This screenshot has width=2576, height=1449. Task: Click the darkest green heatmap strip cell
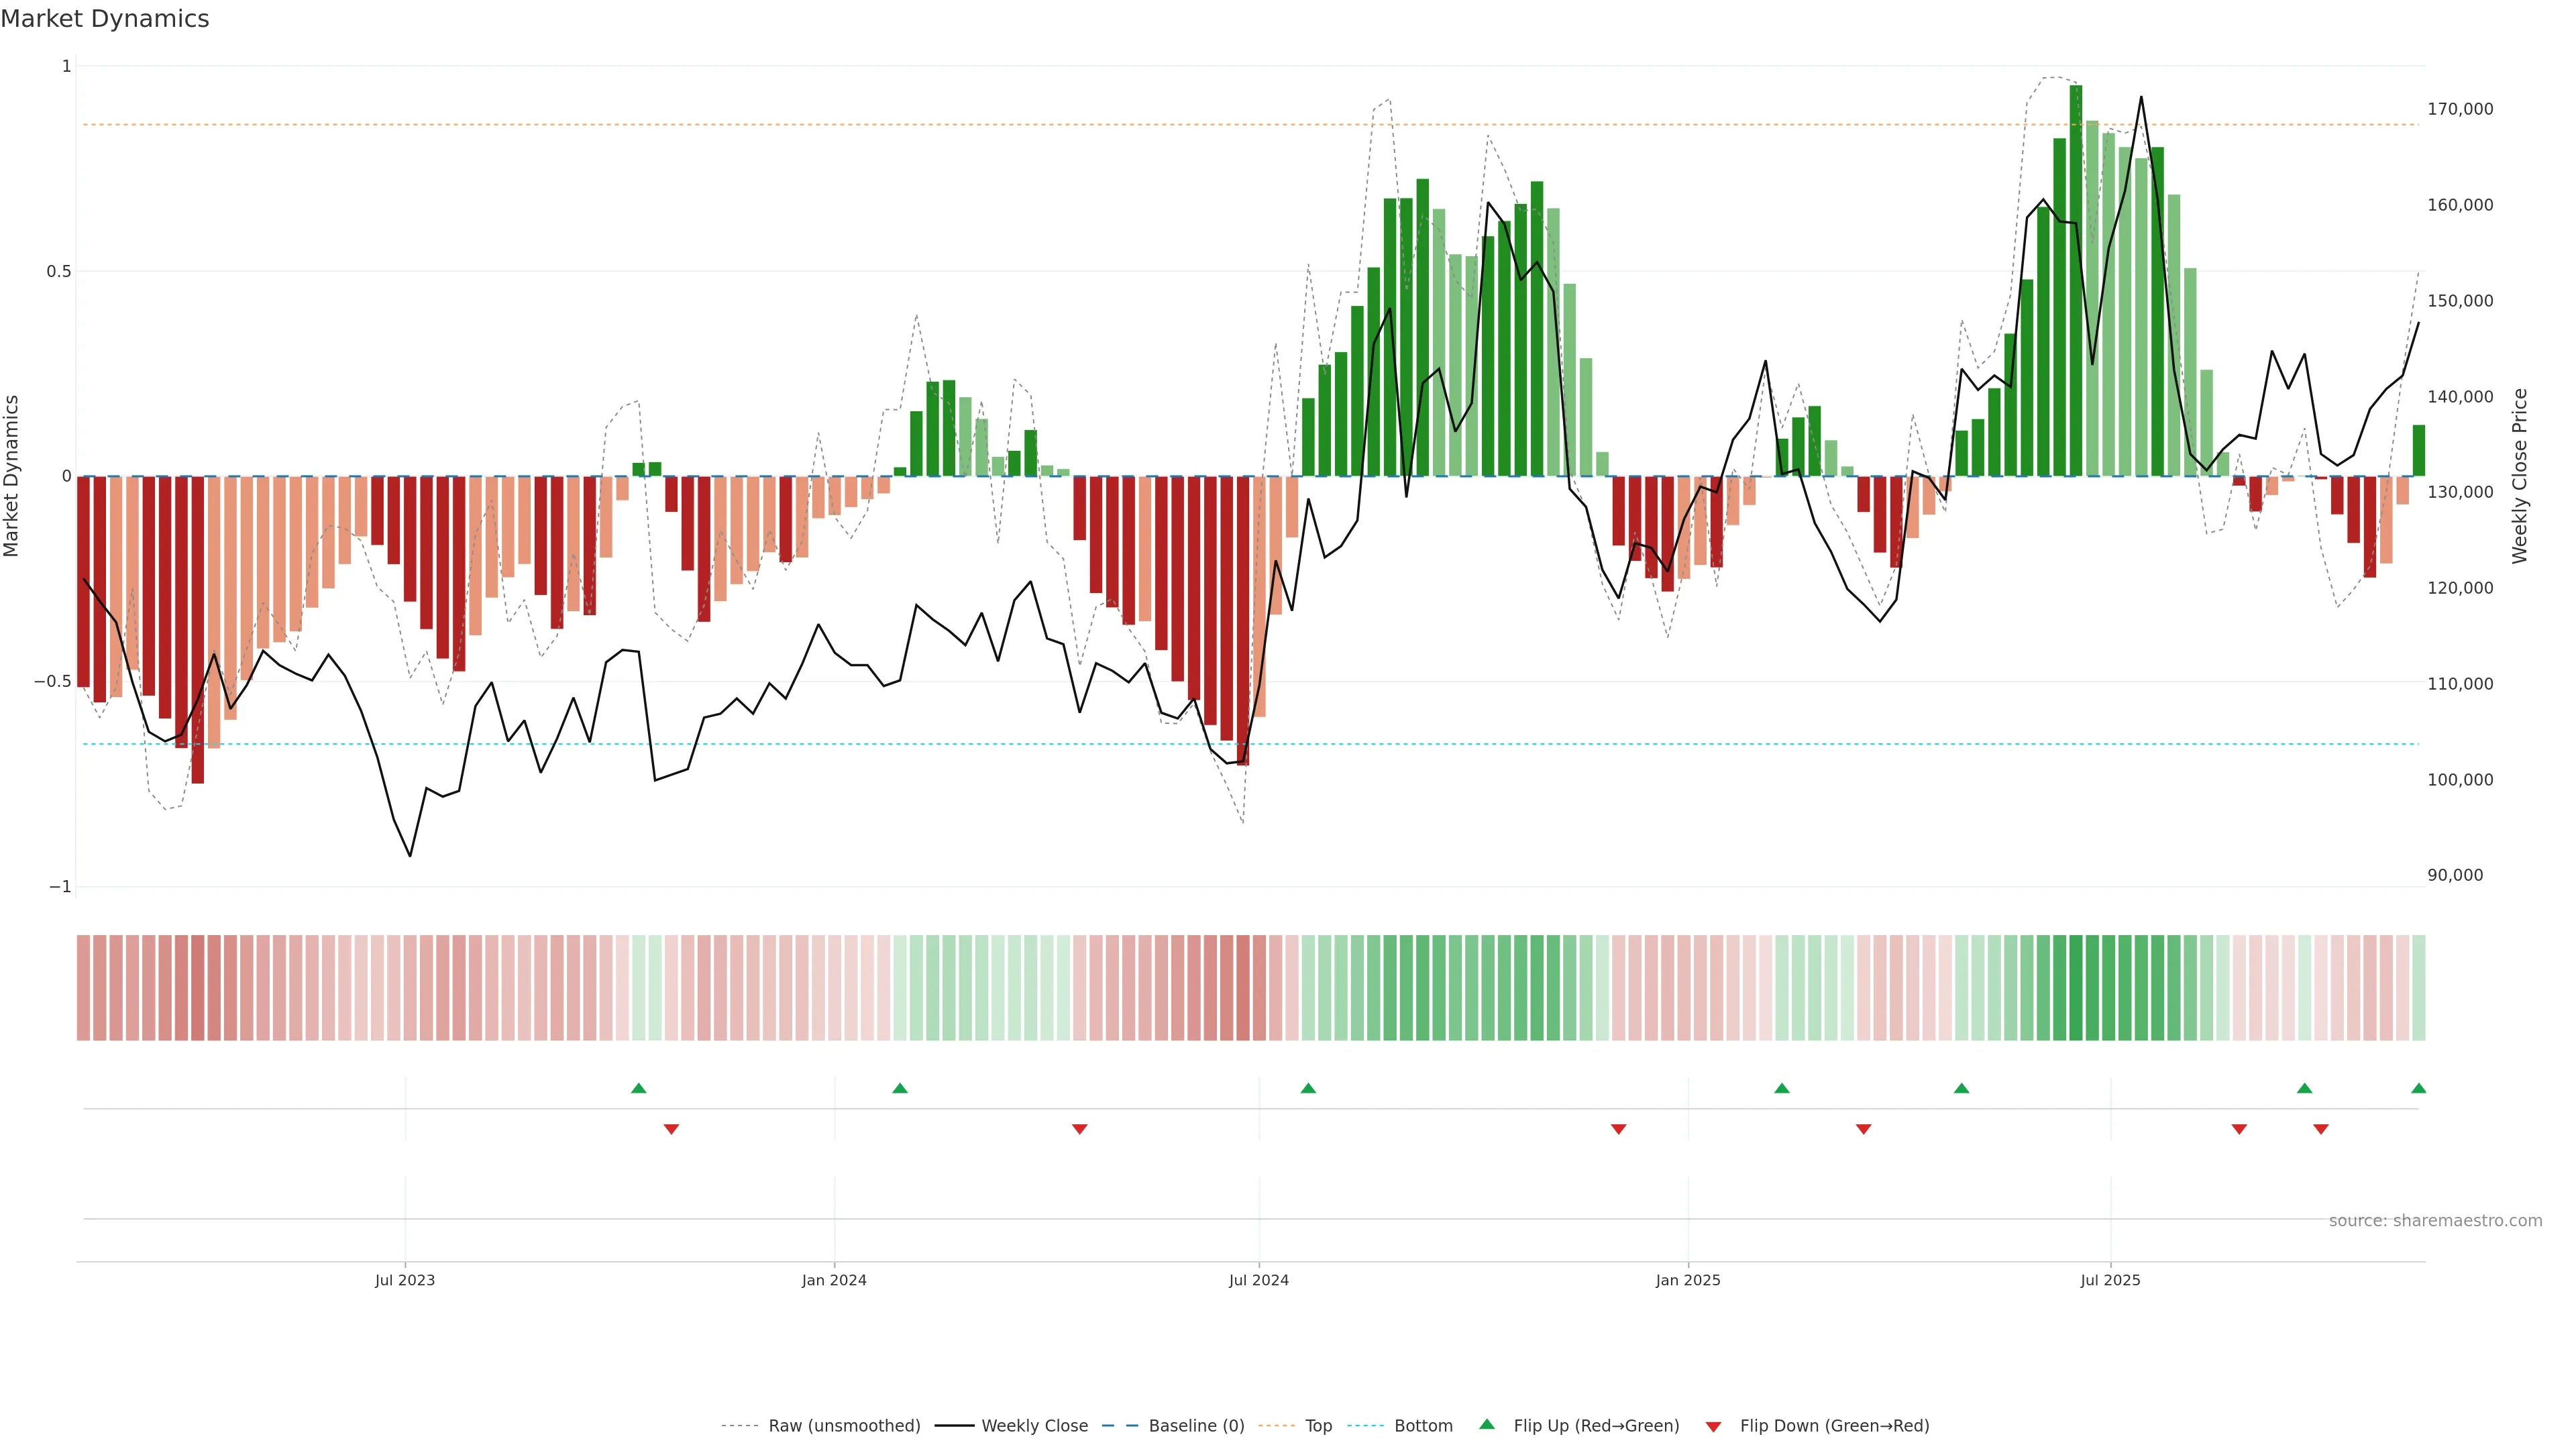click(2076, 987)
